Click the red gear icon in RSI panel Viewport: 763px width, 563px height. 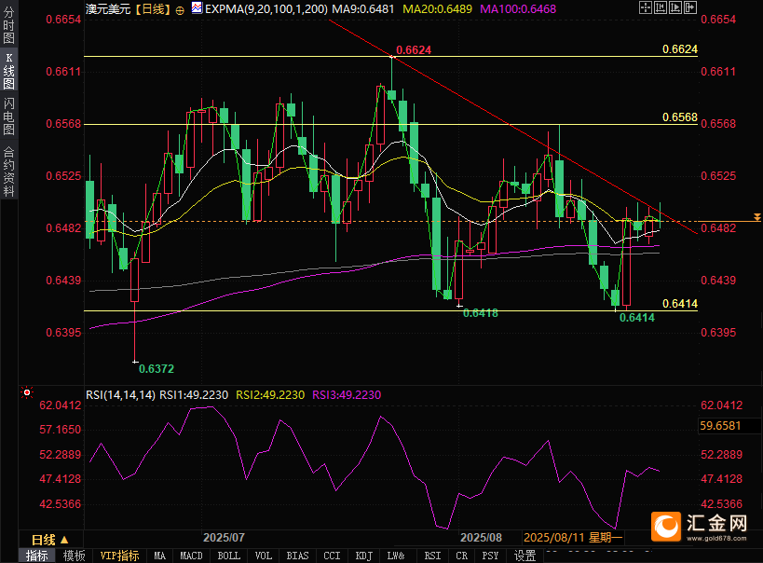click(x=27, y=392)
